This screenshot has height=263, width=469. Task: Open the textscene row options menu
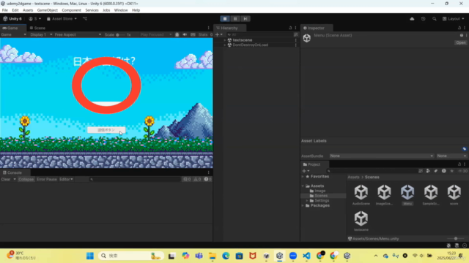tap(296, 40)
